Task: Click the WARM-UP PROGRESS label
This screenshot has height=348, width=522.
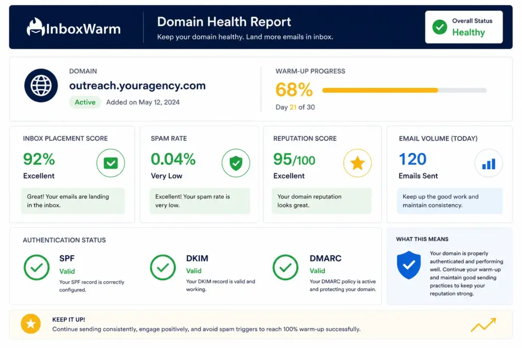Action: [310, 71]
